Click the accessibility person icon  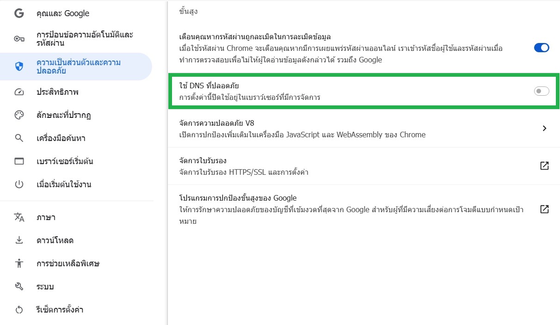[x=19, y=264]
